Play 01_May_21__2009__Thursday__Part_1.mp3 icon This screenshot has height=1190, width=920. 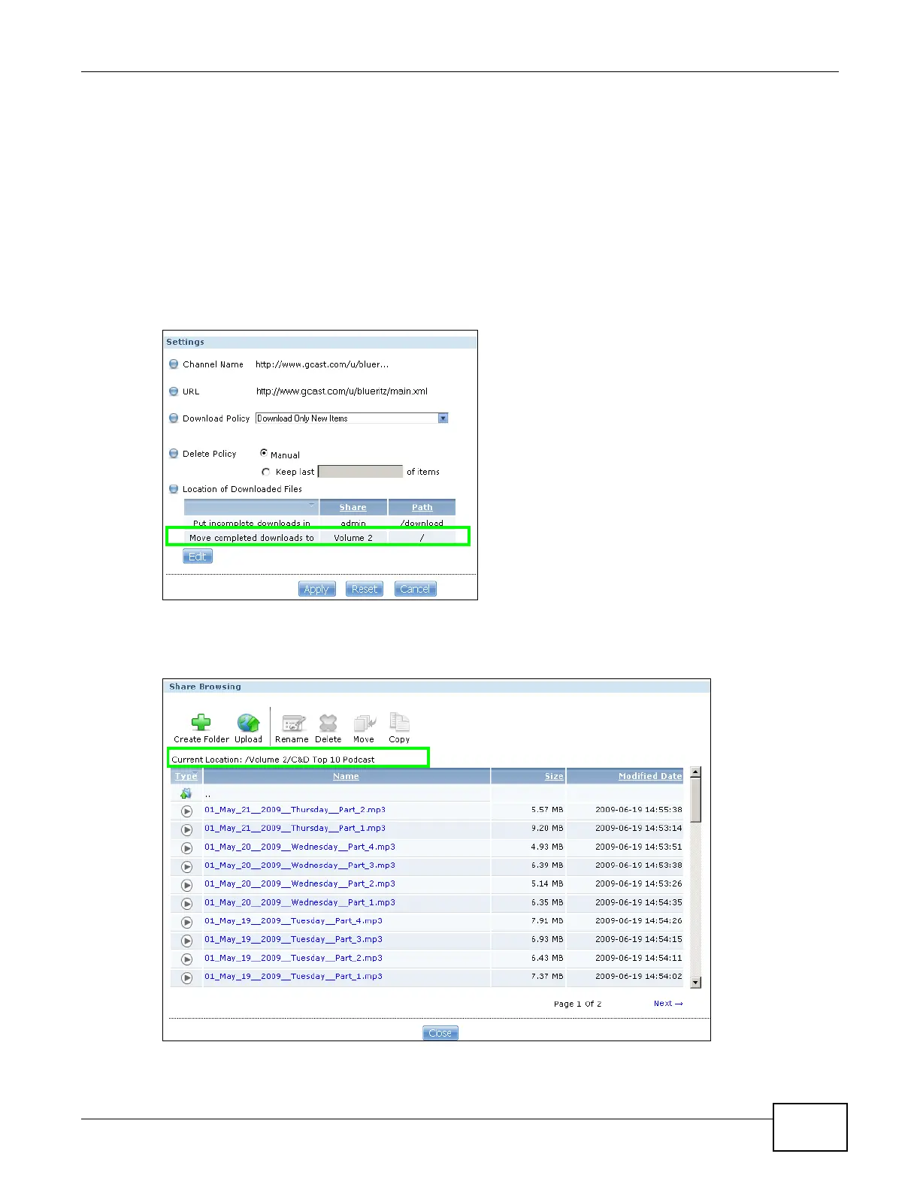coord(186,830)
